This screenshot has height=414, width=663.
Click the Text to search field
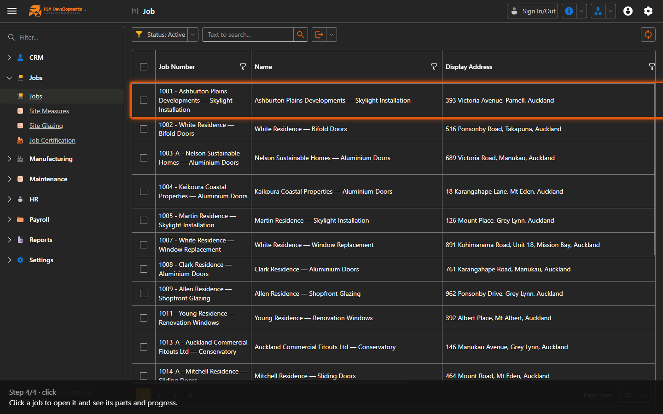tap(248, 34)
